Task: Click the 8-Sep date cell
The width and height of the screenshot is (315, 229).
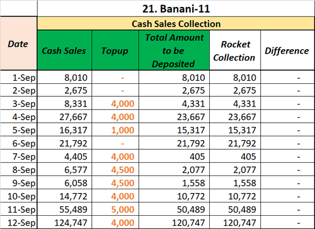Action: (18, 170)
